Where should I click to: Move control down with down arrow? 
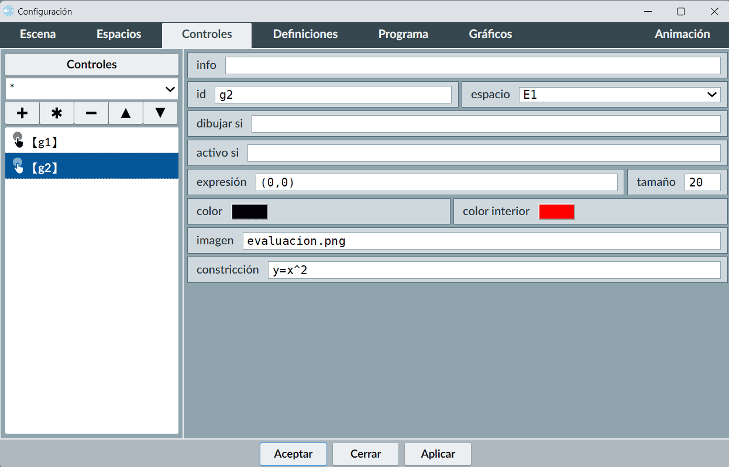pos(160,113)
